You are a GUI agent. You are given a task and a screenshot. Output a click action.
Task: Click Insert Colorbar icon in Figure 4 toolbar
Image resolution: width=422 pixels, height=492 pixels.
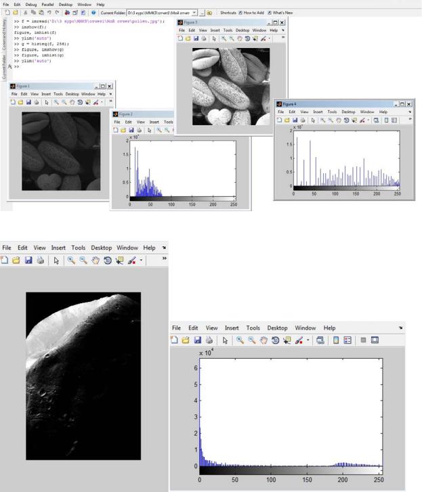(x=386, y=120)
